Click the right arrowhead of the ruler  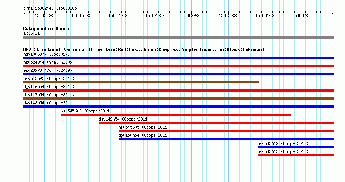coord(333,12)
